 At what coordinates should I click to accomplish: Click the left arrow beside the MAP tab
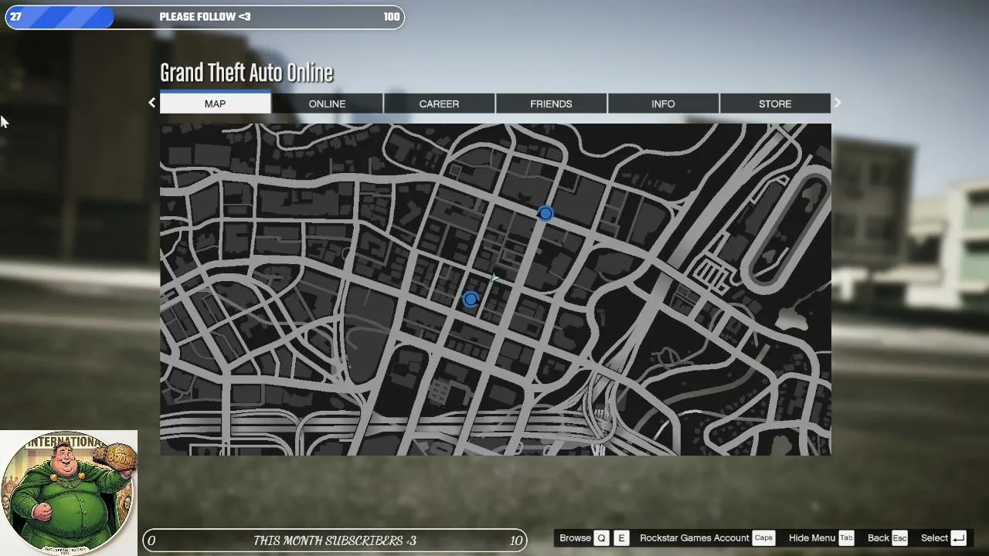pos(151,103)
